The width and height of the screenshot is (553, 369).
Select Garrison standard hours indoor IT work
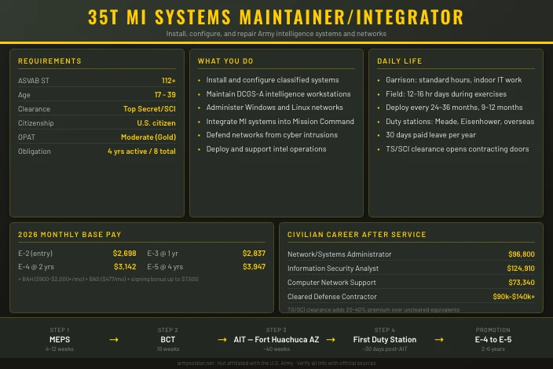pyautogui.click(x=453, y=79)
